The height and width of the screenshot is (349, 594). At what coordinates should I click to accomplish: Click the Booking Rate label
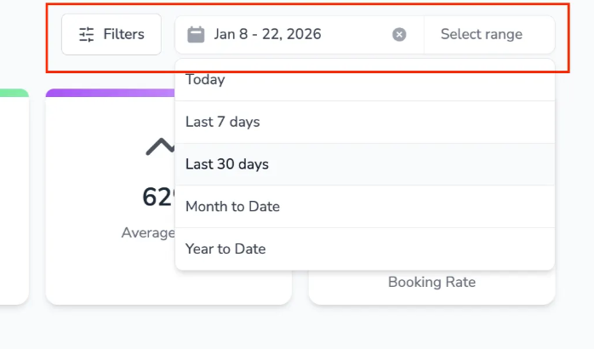pyautogui.click(x=431, y=283)
